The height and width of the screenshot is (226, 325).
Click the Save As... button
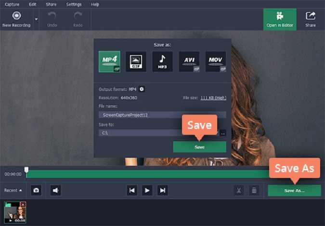pyautogui.click(x=294, y=190)
